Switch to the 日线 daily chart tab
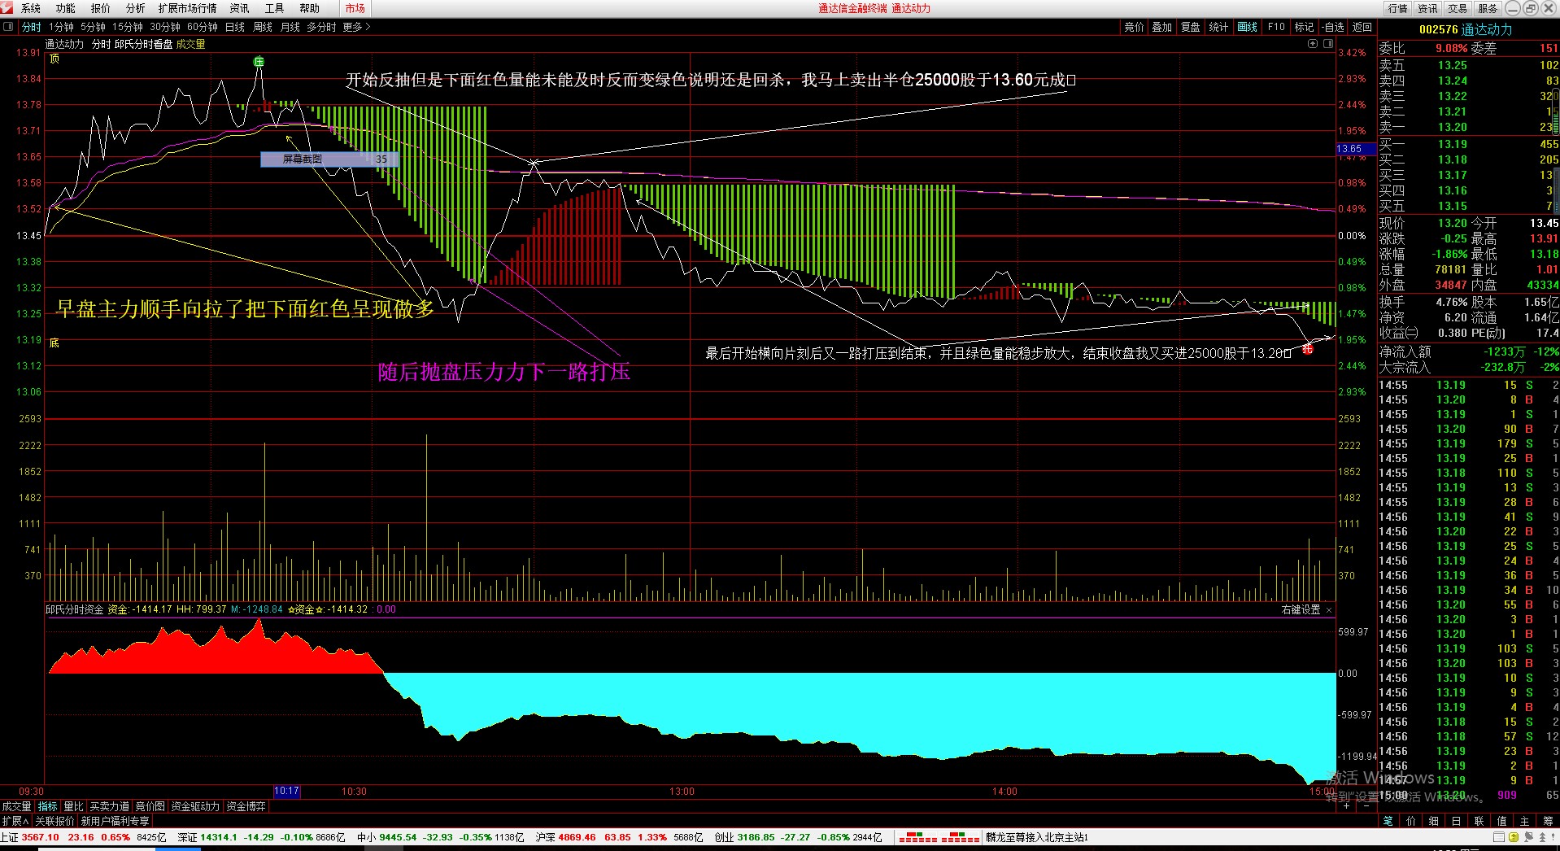Image resolution: width=1560 pixels, height=851 pixels. click(x=234, y=27)
